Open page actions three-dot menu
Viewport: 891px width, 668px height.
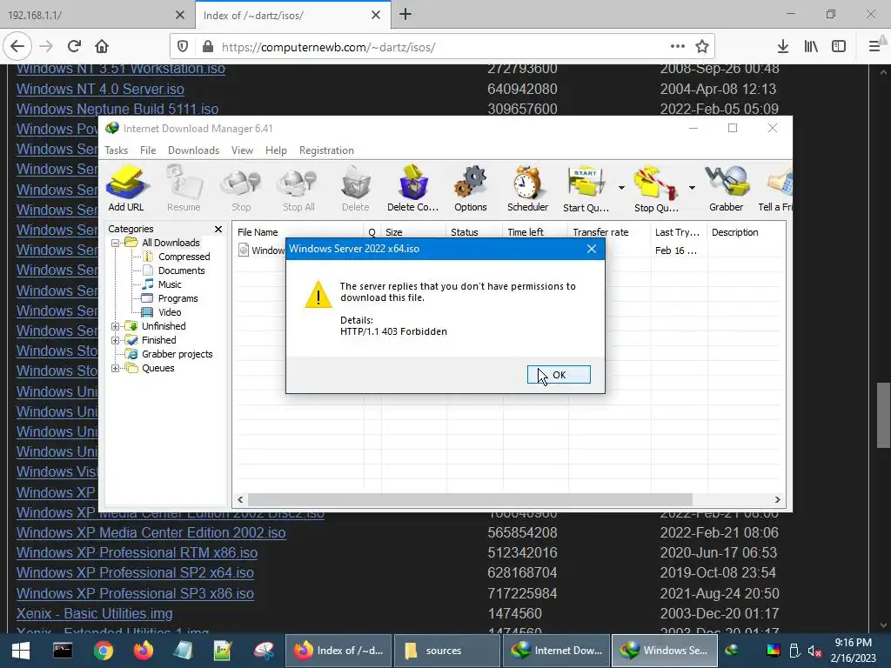[x=677, y=47]
